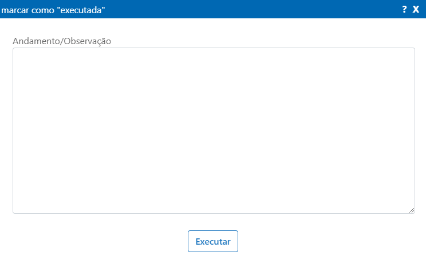Confirm execution with the Executar button

point(213,241)
